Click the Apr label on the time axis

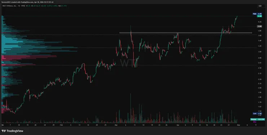[x=178, y=125]
